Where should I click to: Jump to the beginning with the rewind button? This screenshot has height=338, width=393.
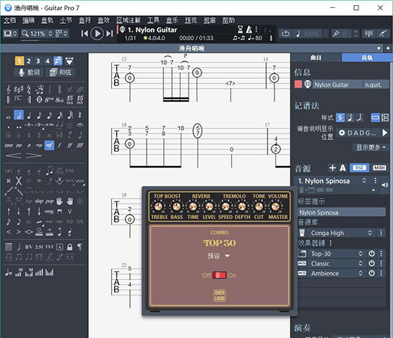click(x=85, y=33)
